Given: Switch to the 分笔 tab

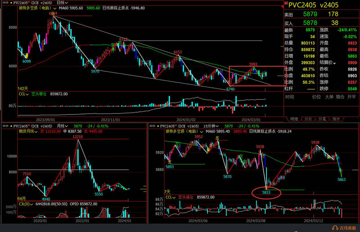Looking at the screenshot, I should (x=321, y=119).
